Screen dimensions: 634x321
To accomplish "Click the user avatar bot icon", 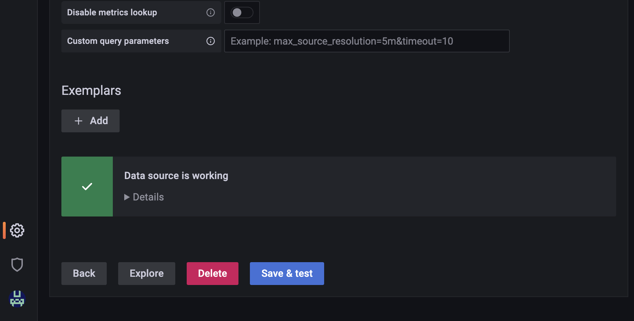I will click(x=17, y=299).
